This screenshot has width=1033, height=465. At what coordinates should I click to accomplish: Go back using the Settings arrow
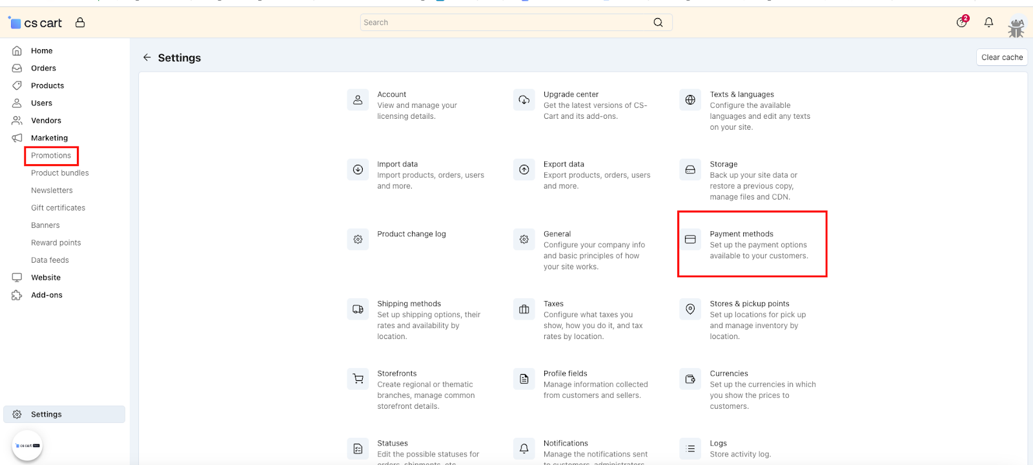point(147,57)
